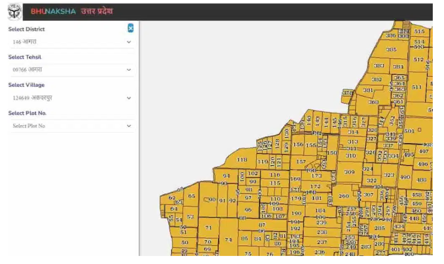
Task: Select plot 385 on the map
Action: point(391,50)
